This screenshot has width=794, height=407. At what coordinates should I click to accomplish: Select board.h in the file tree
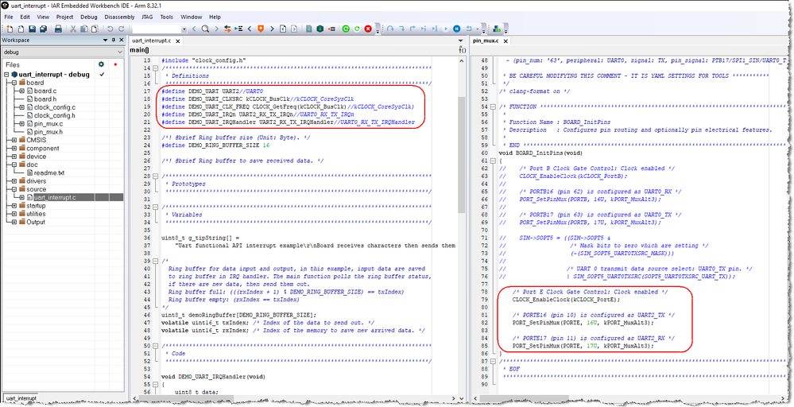point(45,99)
